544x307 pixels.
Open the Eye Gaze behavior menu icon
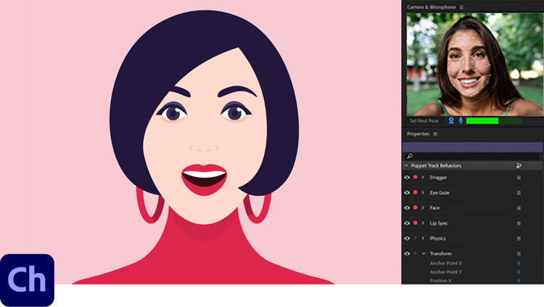pyautogui.click(x=519, y=193)
